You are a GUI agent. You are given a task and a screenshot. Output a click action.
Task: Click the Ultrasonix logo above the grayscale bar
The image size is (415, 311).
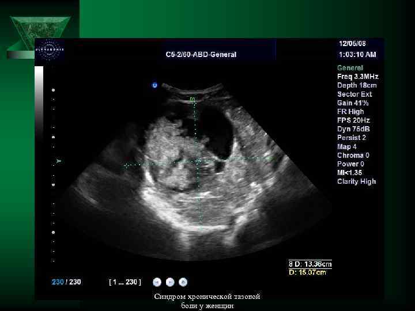tap(49, 50)
